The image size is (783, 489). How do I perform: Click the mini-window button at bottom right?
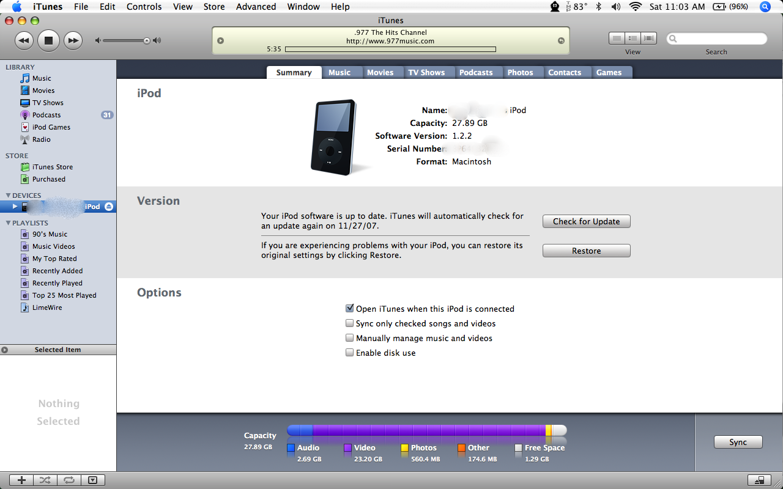point(759,480)
